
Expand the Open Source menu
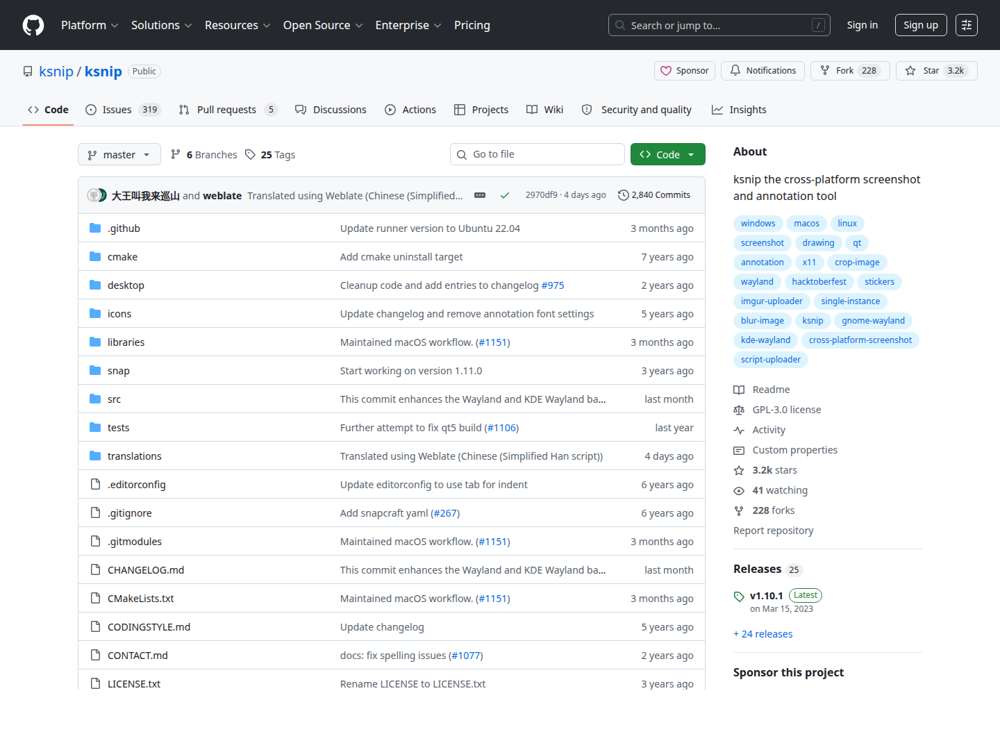point(323,25)
